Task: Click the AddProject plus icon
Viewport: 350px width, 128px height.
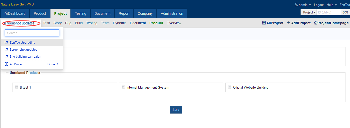Action: 289,23
